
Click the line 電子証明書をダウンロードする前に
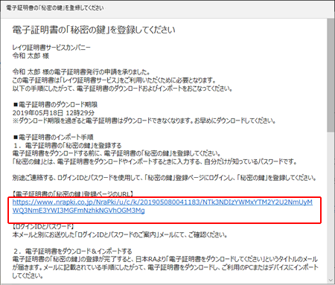pyautogui.click(x=116, y=153)
